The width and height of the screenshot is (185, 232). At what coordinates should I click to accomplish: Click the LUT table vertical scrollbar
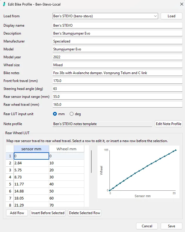pyautogui.click(x=91, y=162)
